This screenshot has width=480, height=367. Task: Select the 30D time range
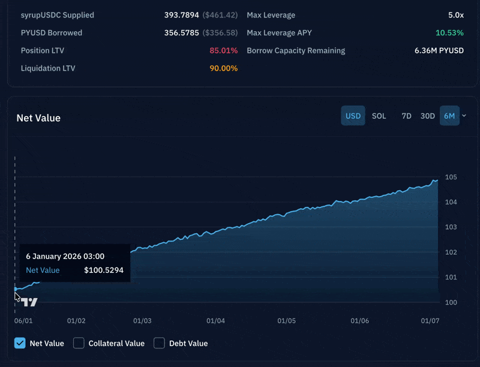[x=427, y=116]
